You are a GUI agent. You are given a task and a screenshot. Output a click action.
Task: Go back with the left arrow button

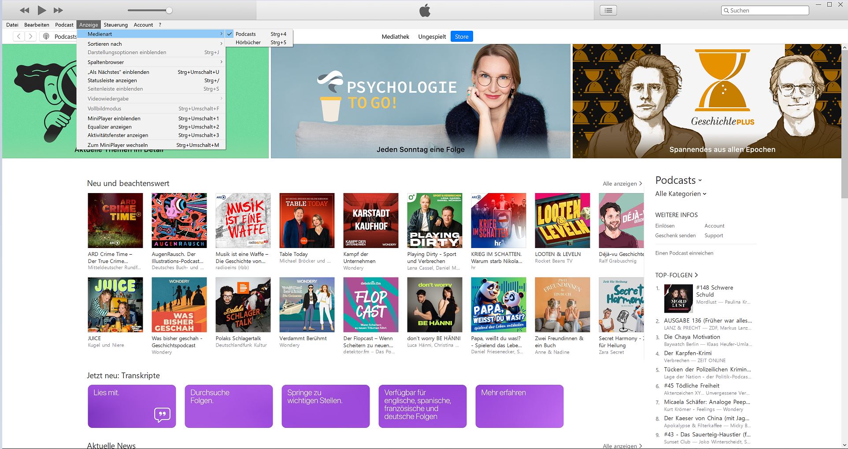pyautogui.click(x=19, y=37)
